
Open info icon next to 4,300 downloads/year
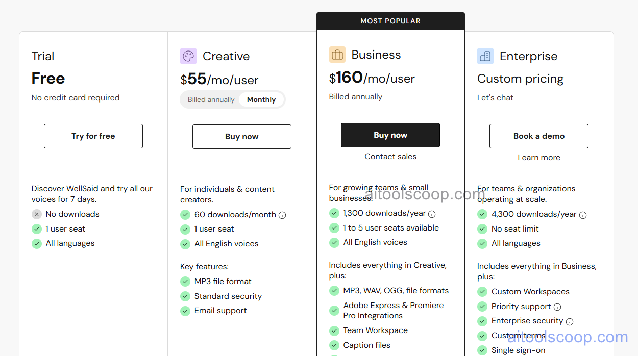(583, 215)
